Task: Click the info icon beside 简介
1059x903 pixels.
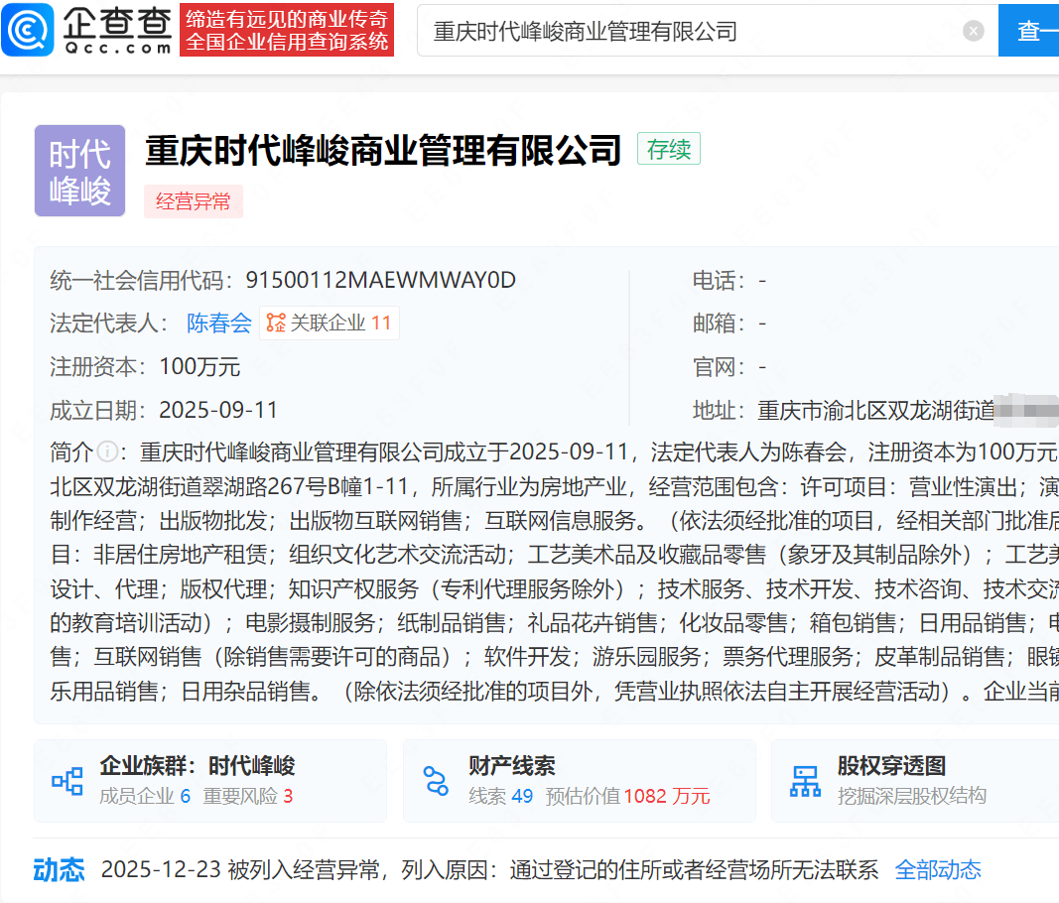Action: 107,451
